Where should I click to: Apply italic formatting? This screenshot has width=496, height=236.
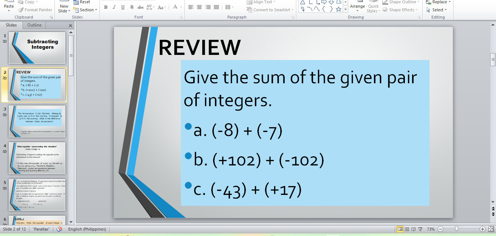(x=114, y=7)
